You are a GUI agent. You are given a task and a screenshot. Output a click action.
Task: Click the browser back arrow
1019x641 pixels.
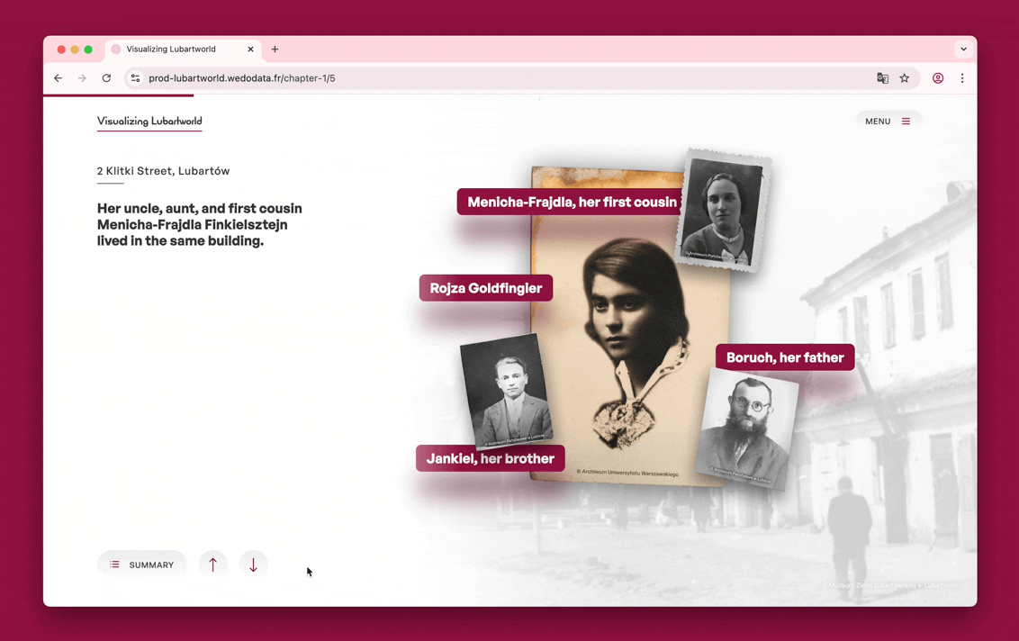59,78
